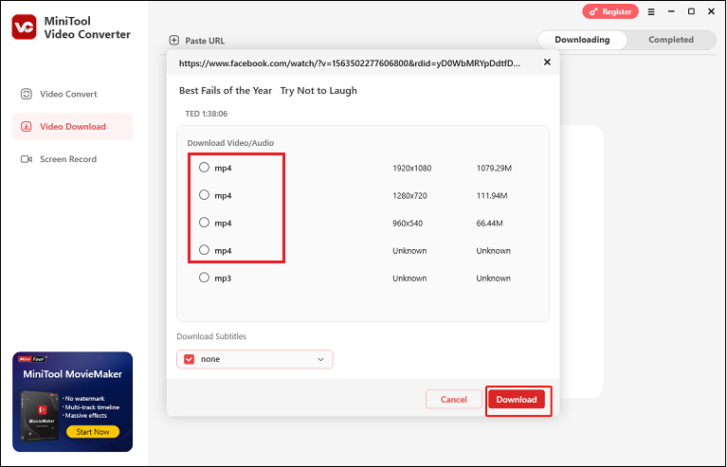This screenshot has width=727, height=467.
Task: Click the MiniTool MovieMaker ad banner
Action: pos(72,402)
